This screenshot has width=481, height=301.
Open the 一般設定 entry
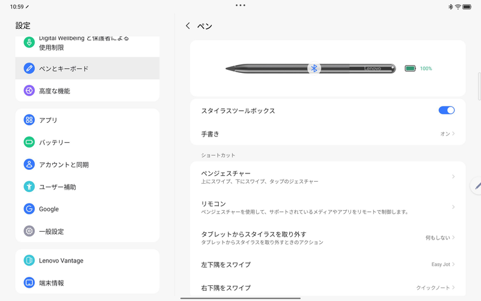pos(87,231)
